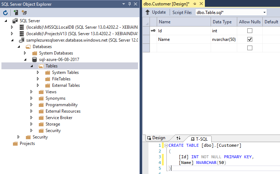
Task: Expand the ProjectsV13 server node
Action: [12, 33]
